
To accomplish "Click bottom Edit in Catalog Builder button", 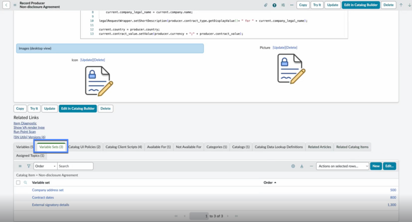I will coord(78,108).
